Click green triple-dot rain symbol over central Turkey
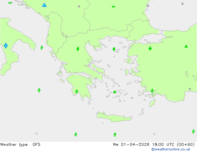 point(186,47)
